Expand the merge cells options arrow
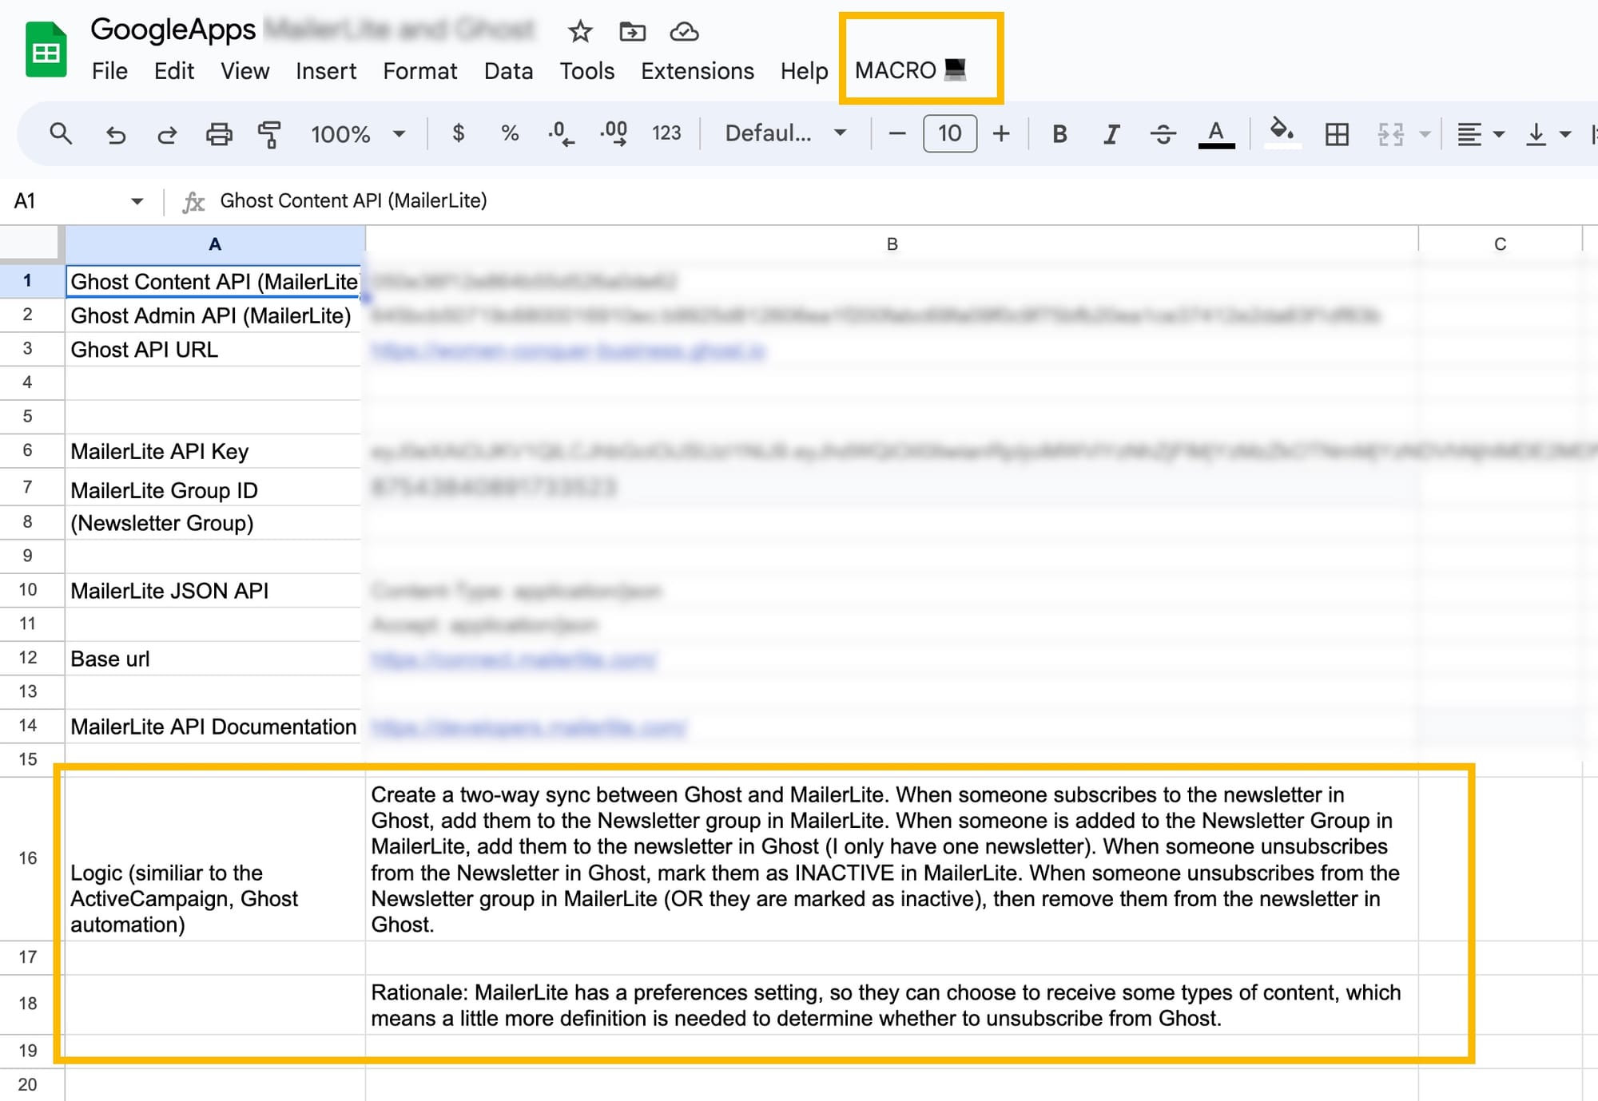Screen dimensions: 1598x1101 pyautogui.click(x=1425, y=133)
